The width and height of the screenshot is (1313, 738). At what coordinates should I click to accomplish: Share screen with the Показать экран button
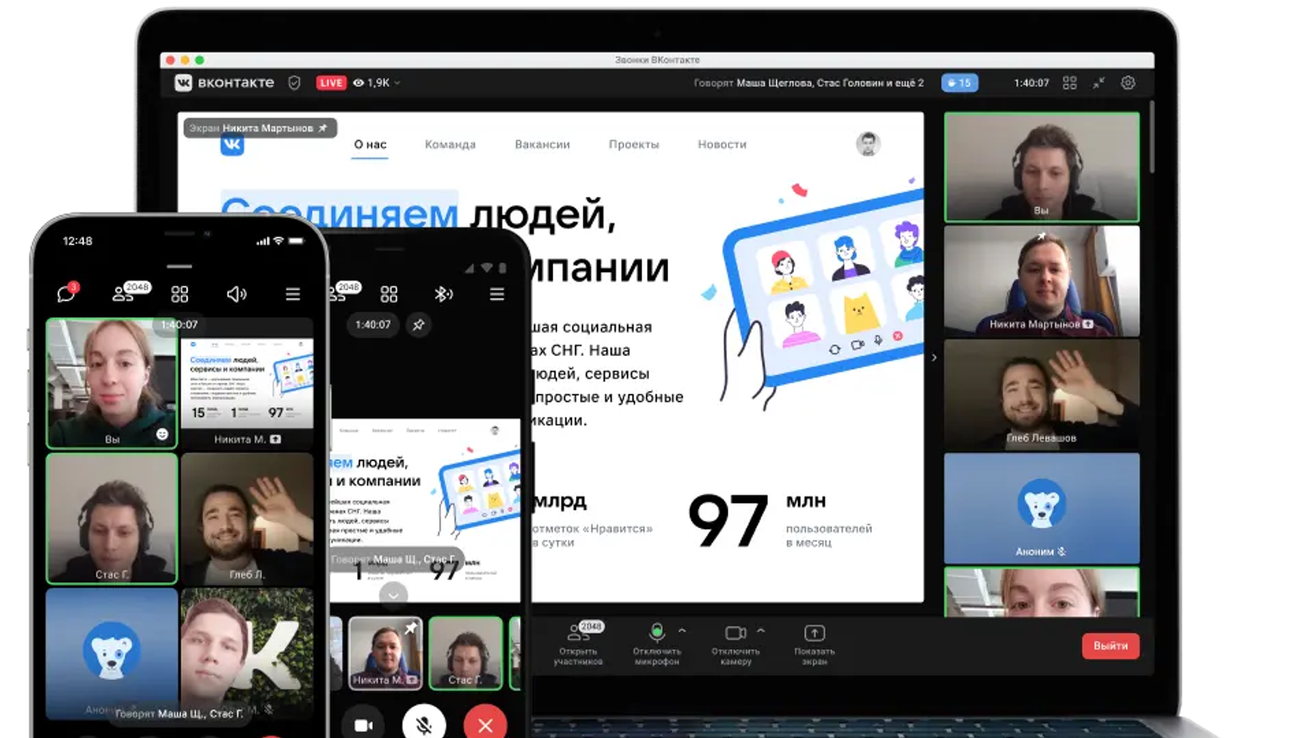[x=814, y=645]
